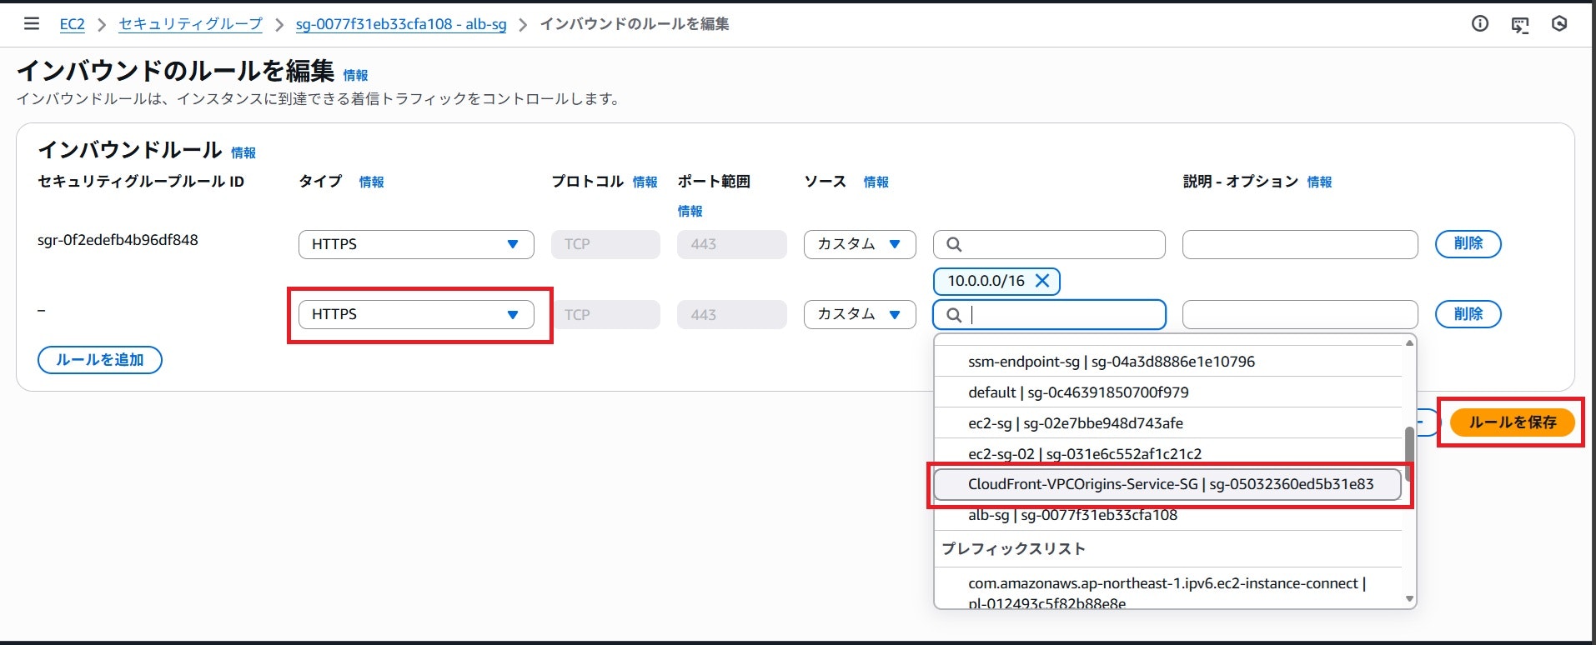The width and height of the screenshot is (1596, 645).
Task: Click description field of first rule
Action: tap(1300, 244)
